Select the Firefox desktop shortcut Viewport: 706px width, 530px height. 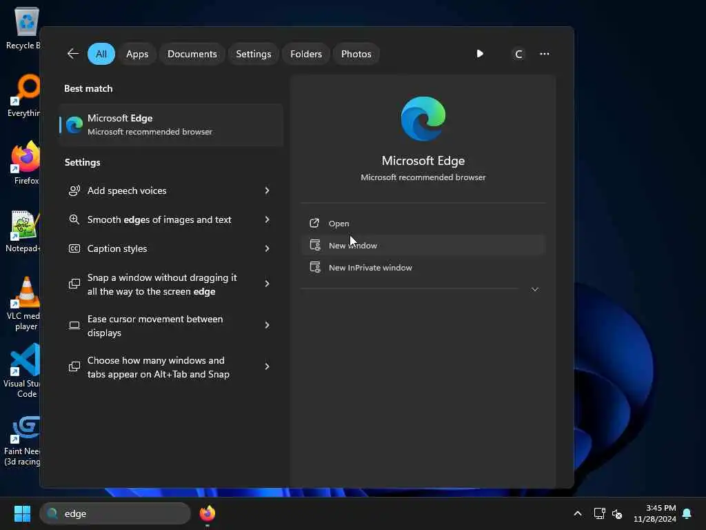26,163
